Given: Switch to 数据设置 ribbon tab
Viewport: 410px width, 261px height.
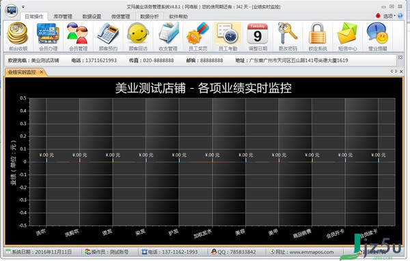Looking at the screenshot, I should [92, 16].
